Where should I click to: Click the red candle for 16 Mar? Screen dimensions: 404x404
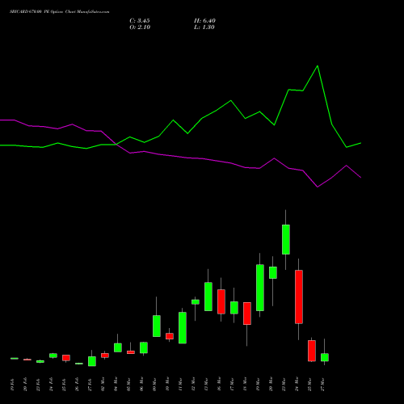[221, 301]
